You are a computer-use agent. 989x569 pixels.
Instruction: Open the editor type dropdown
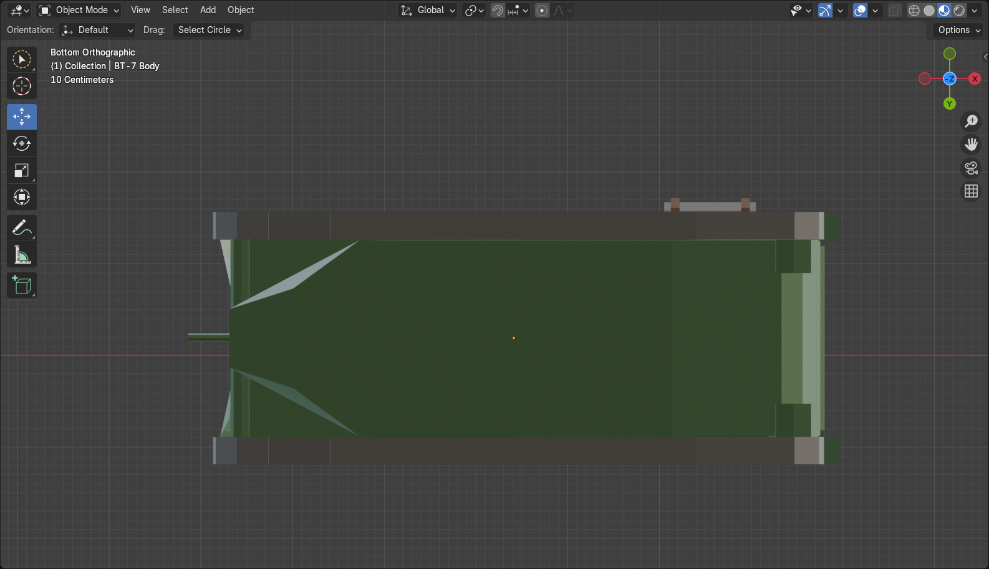[x=20, y=11]
